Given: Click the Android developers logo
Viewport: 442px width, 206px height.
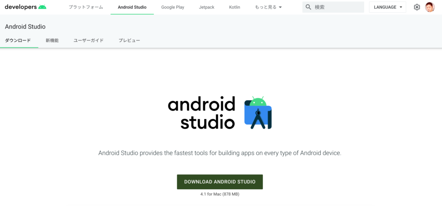Looking at the screenshot, I should (25, 7).
